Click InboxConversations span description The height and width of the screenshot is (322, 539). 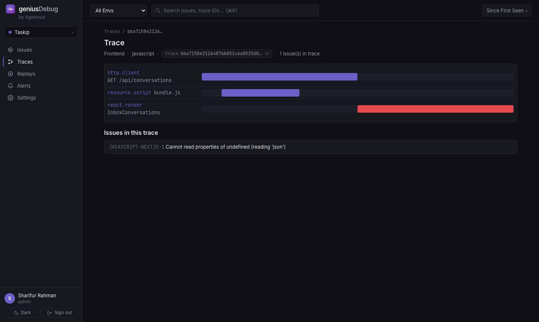(x=134, y=112)
